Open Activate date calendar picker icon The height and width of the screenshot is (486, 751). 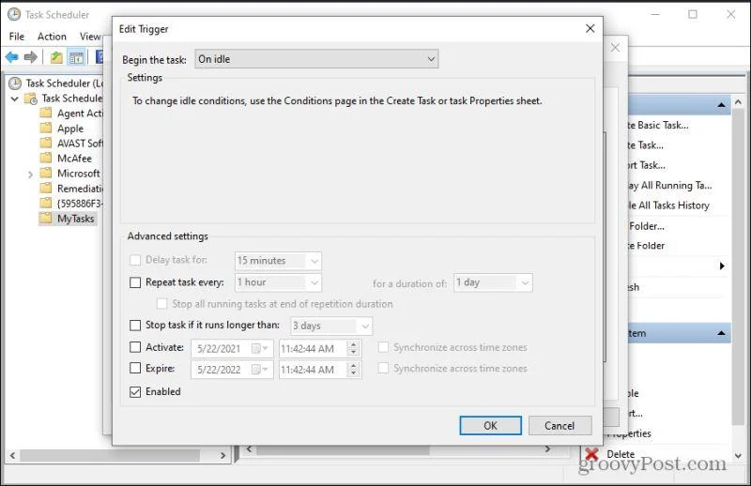coord(259,348)
